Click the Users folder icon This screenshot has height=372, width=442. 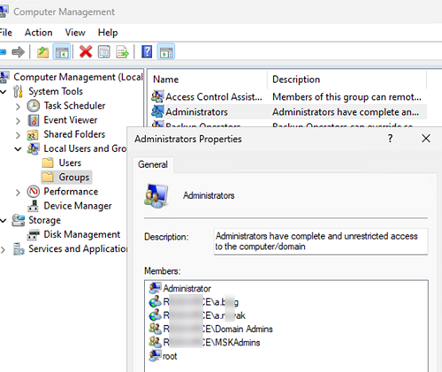pos(48,163)
